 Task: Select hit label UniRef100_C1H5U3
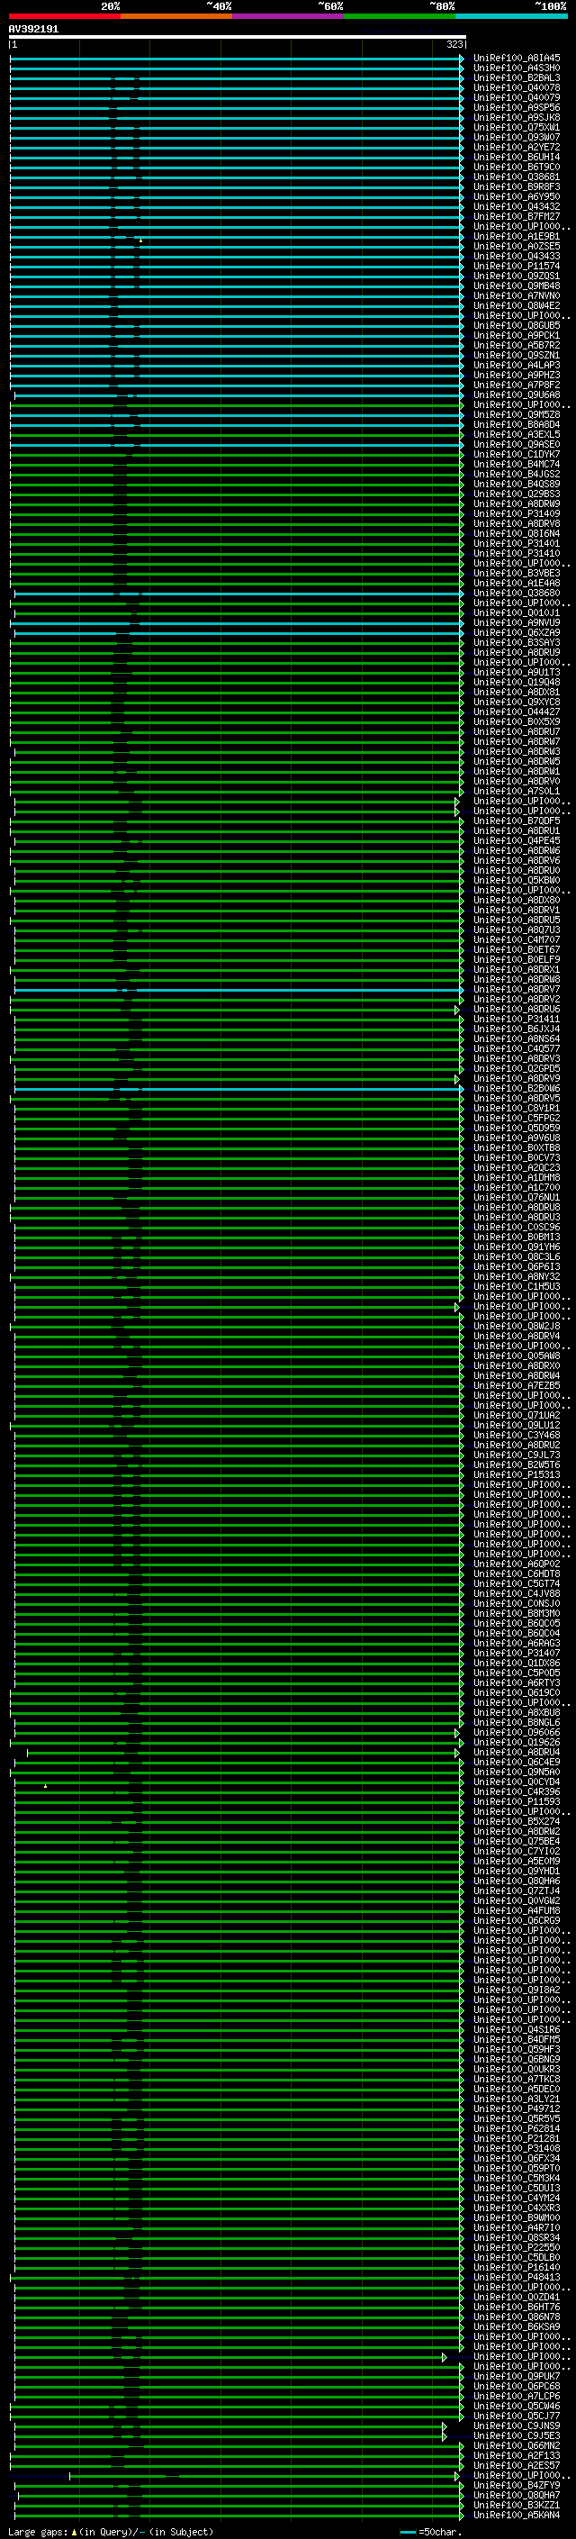(x=516, y=1286)
